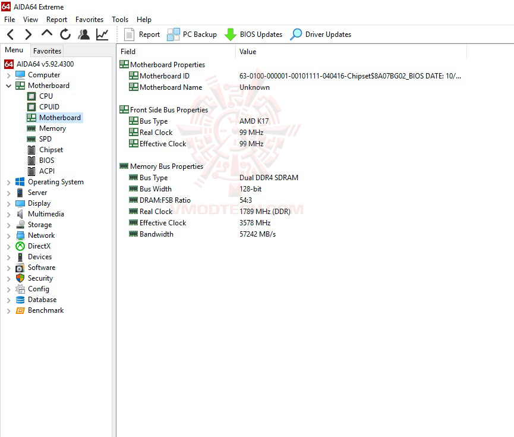
Task: Expand the Operating System node
Action: point(9,182)
